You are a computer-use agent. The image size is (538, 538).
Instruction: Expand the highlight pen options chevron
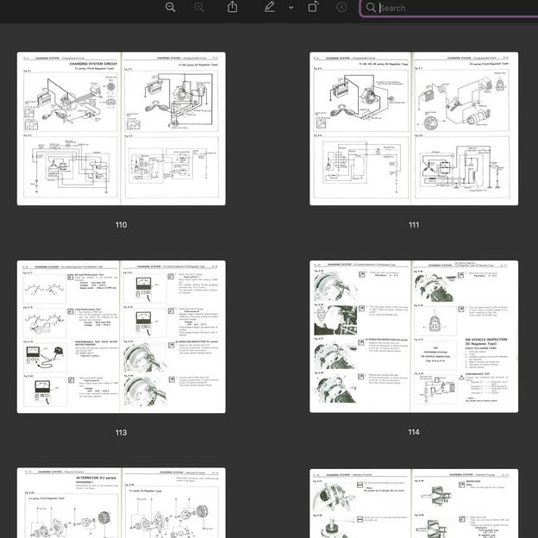(x=291, y=7)
